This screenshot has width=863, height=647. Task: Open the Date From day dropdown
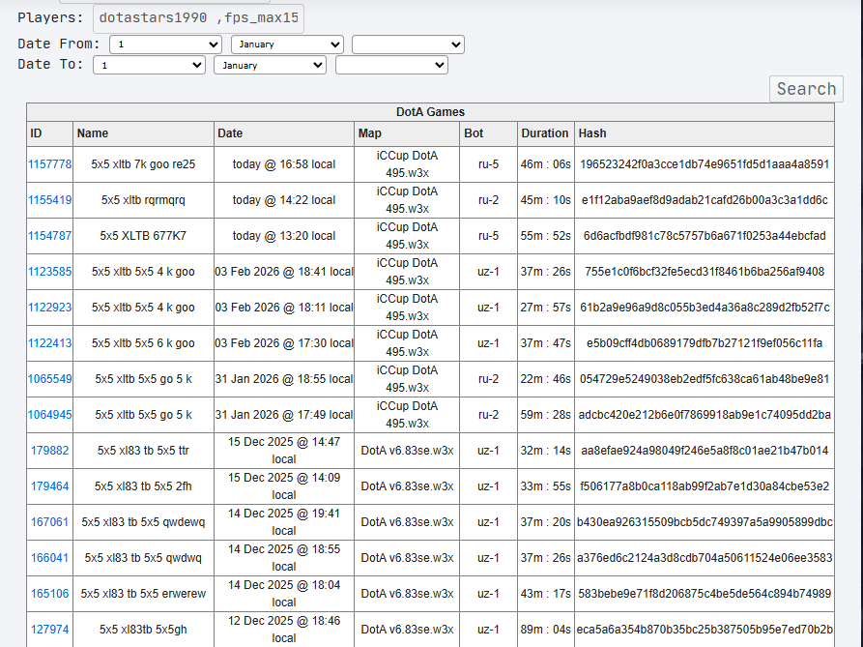pos(165,44)
